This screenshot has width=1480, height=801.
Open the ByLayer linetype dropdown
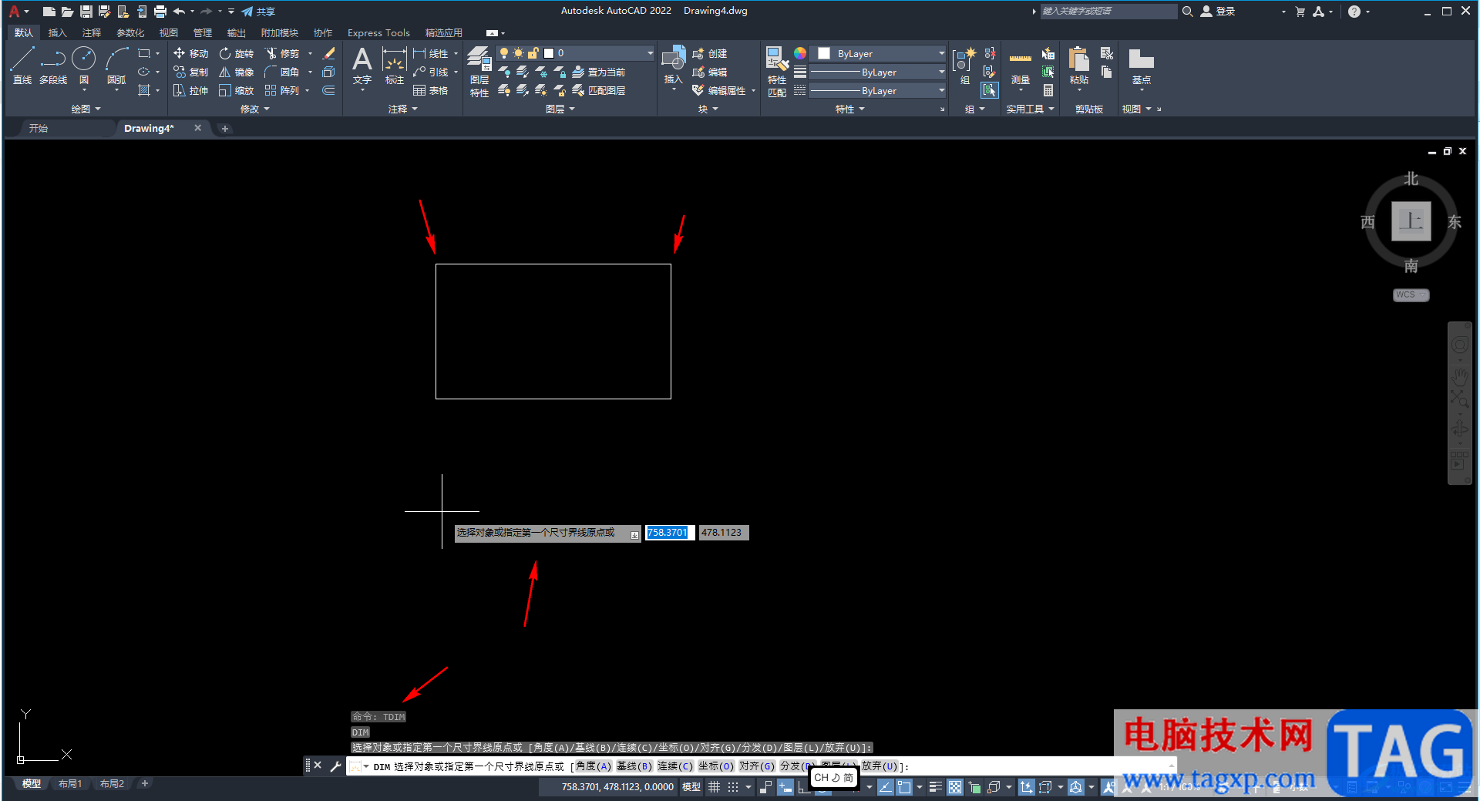coord(878,90)
